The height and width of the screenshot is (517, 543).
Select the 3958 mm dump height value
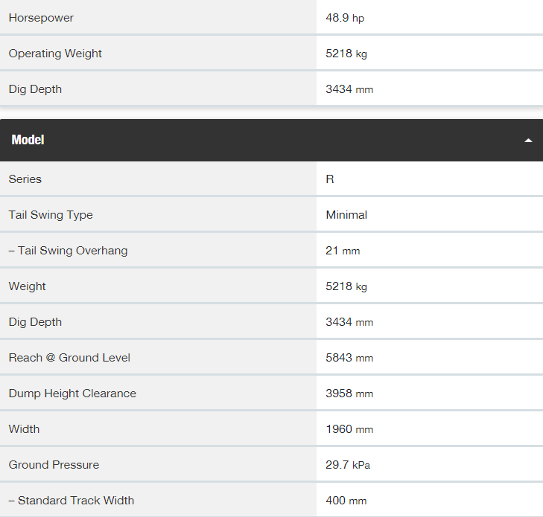349,394
